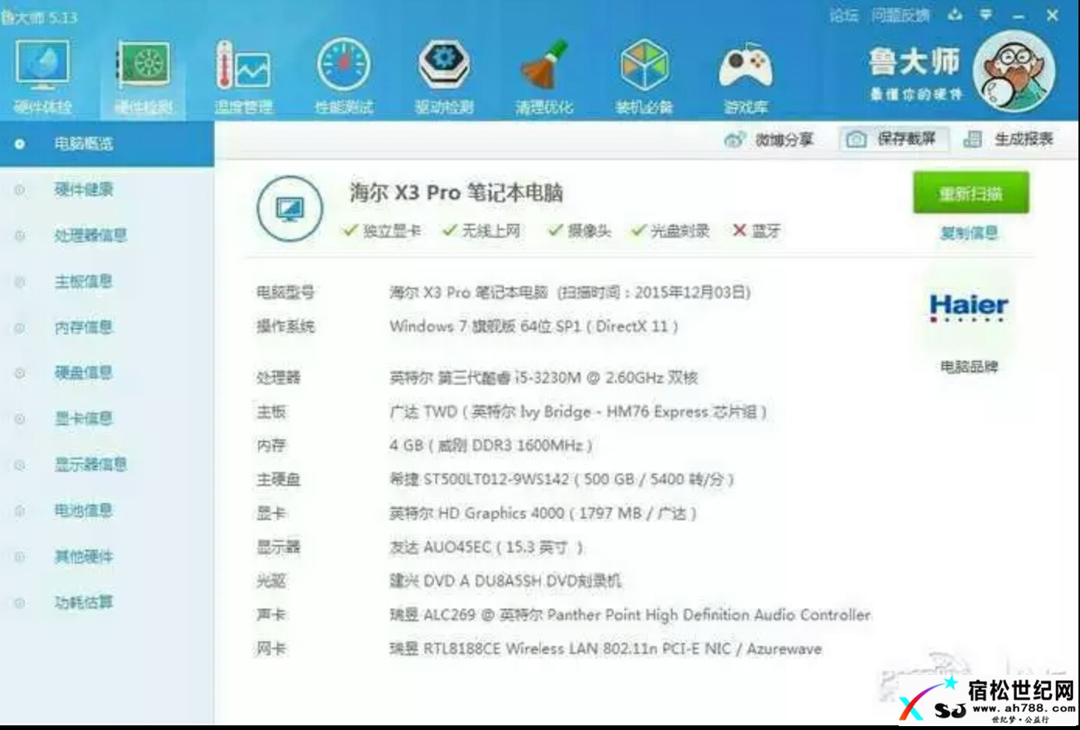Select 显卡信息 in the sidebar
This screenshot has width=1080, height=730.
point(84,419)
